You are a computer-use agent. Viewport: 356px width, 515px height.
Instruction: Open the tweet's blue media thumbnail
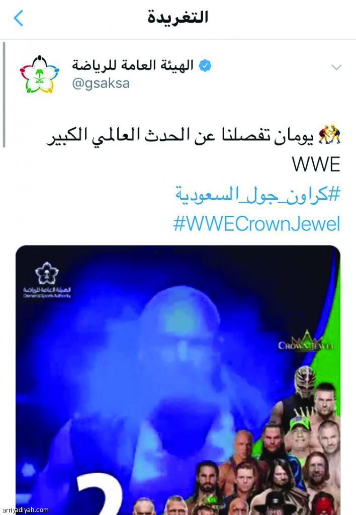[x=177, y=380]
